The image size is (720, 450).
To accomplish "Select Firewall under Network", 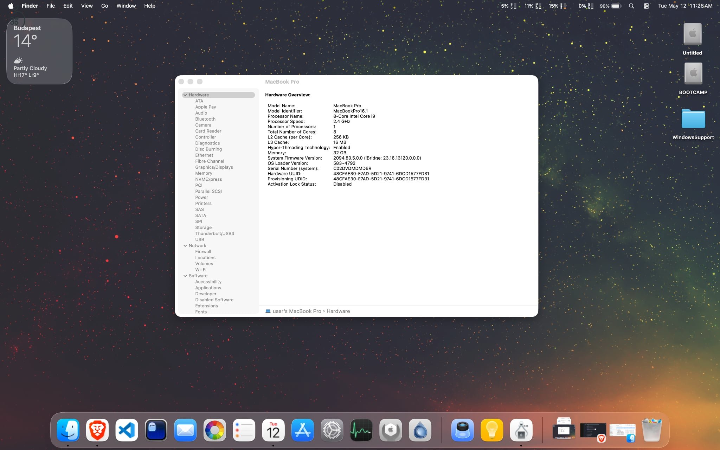I will [203, 252].
